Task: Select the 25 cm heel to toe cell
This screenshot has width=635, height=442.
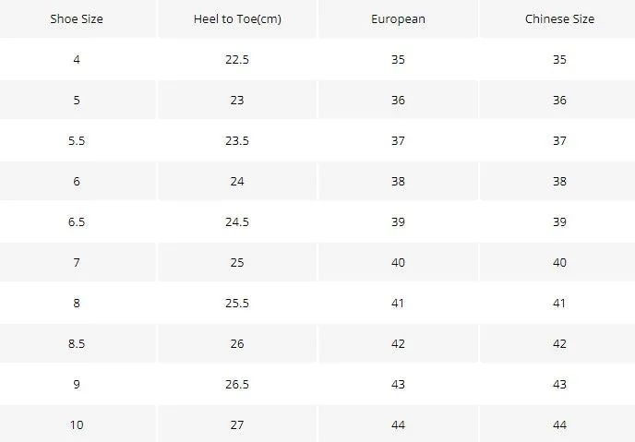Action: [x=237, y=263]
